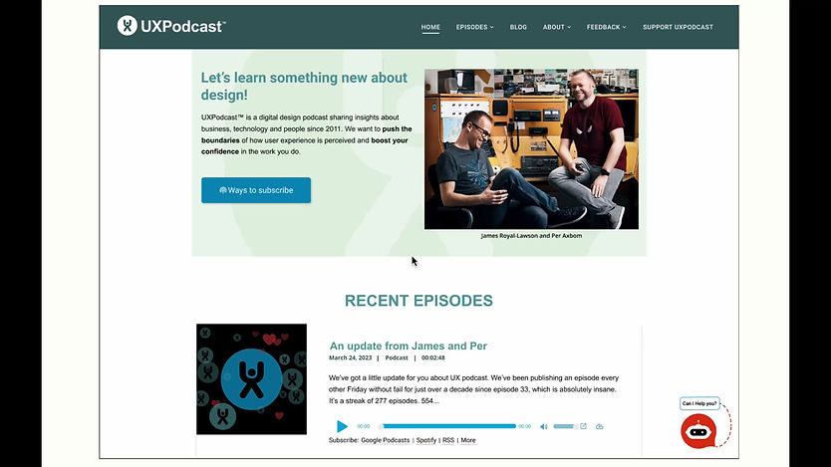Open the Blog menu item
This screenshot has height=467, width=831.
coord(518,27)
